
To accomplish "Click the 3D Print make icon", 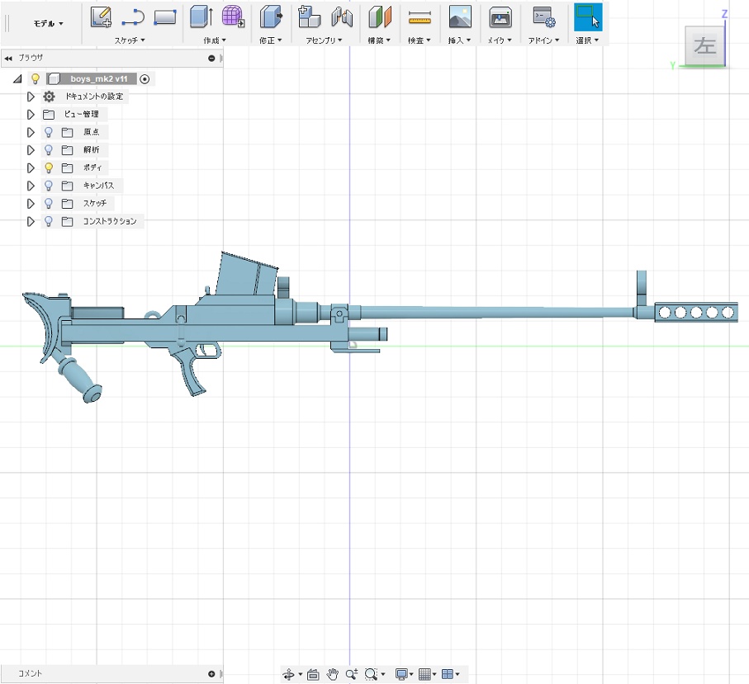I will pos(499,17).
